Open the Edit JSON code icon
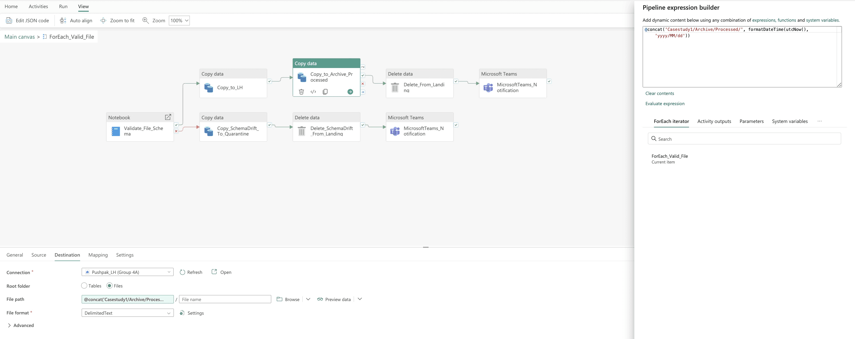Viewport: 855px width, 339px height. pos(9,21)
